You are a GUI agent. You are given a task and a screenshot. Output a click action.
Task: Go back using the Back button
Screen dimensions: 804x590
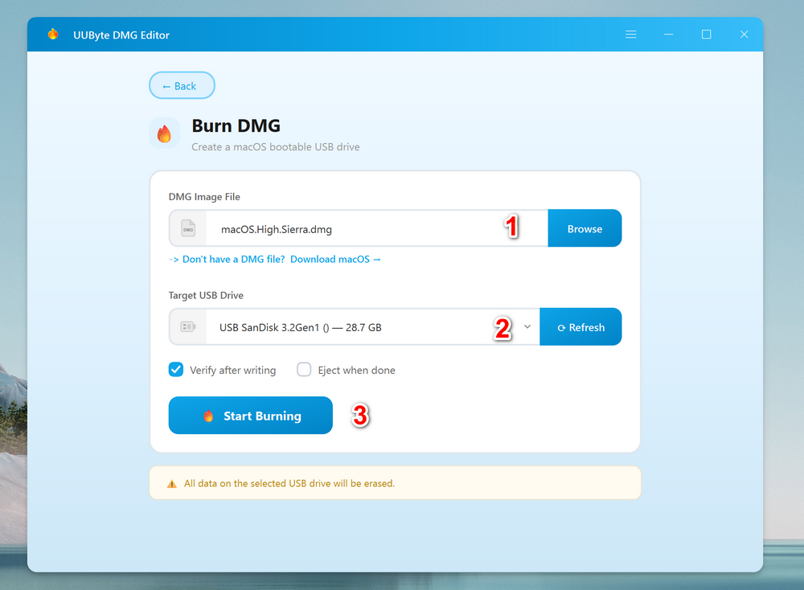tap(182, 86)
